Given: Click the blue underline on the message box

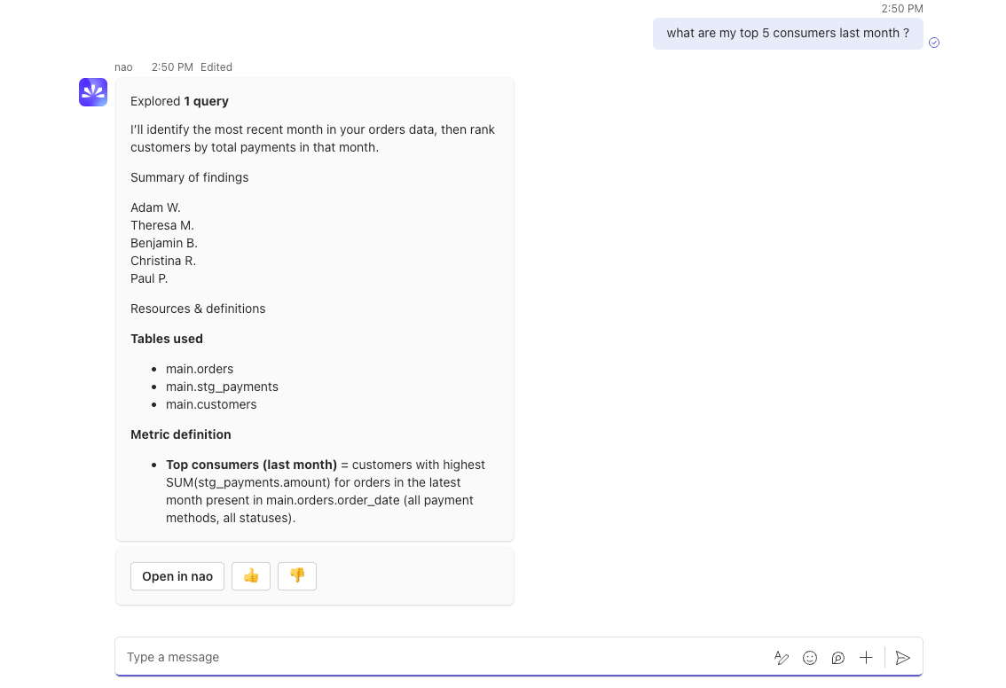Looking at the screenshot, I should [519, 677].
